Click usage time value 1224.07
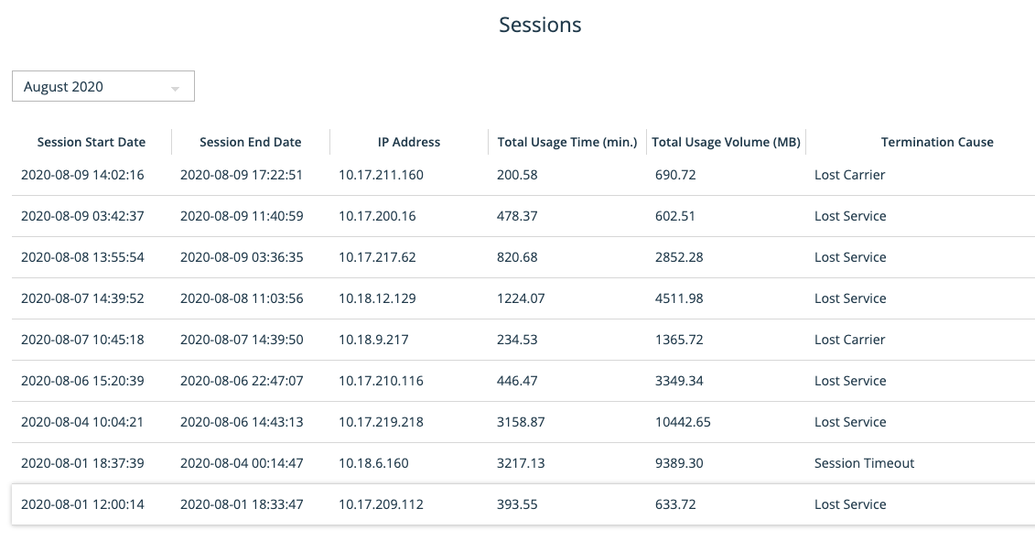 point(521,298)
